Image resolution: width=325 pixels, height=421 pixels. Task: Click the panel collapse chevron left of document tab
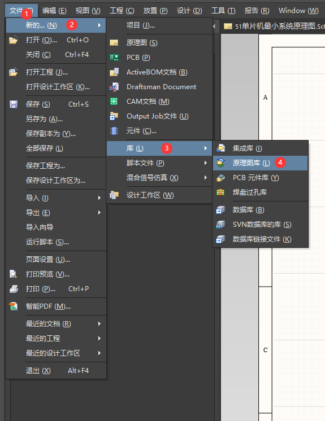[214, 27]
